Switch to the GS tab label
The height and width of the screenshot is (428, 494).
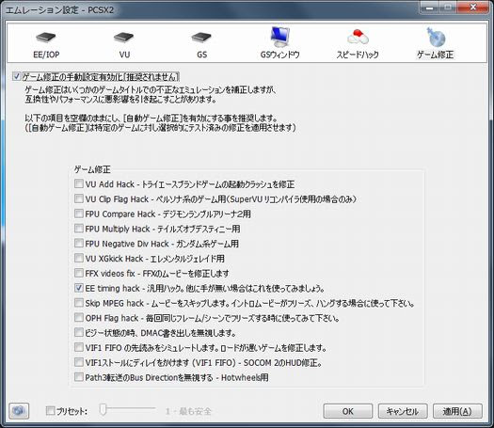202,55
